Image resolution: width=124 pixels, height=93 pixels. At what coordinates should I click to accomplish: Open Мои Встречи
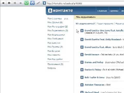click(54, 51)
